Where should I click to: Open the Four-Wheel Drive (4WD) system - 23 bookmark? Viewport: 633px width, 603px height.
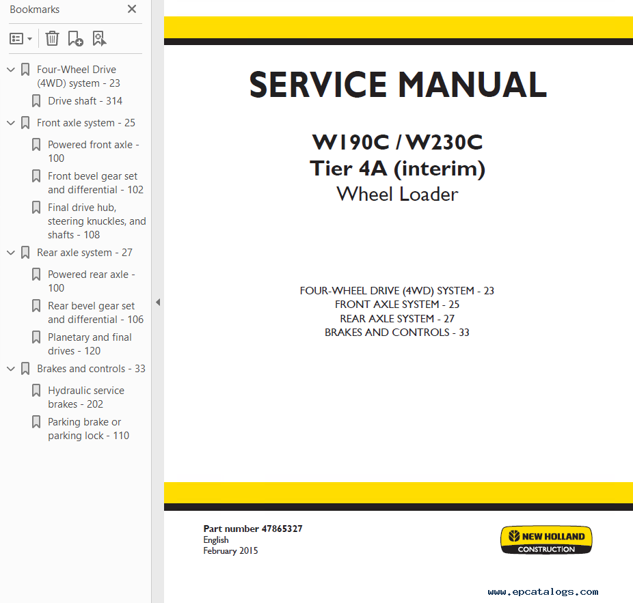(79, 76)
